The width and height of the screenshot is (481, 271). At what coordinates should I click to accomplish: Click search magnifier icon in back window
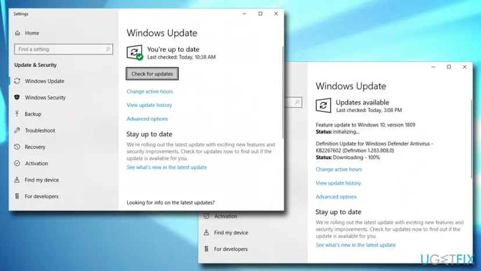pos(297,102)
